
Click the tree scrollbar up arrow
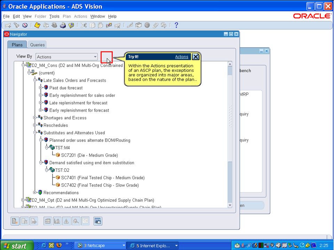230,64
